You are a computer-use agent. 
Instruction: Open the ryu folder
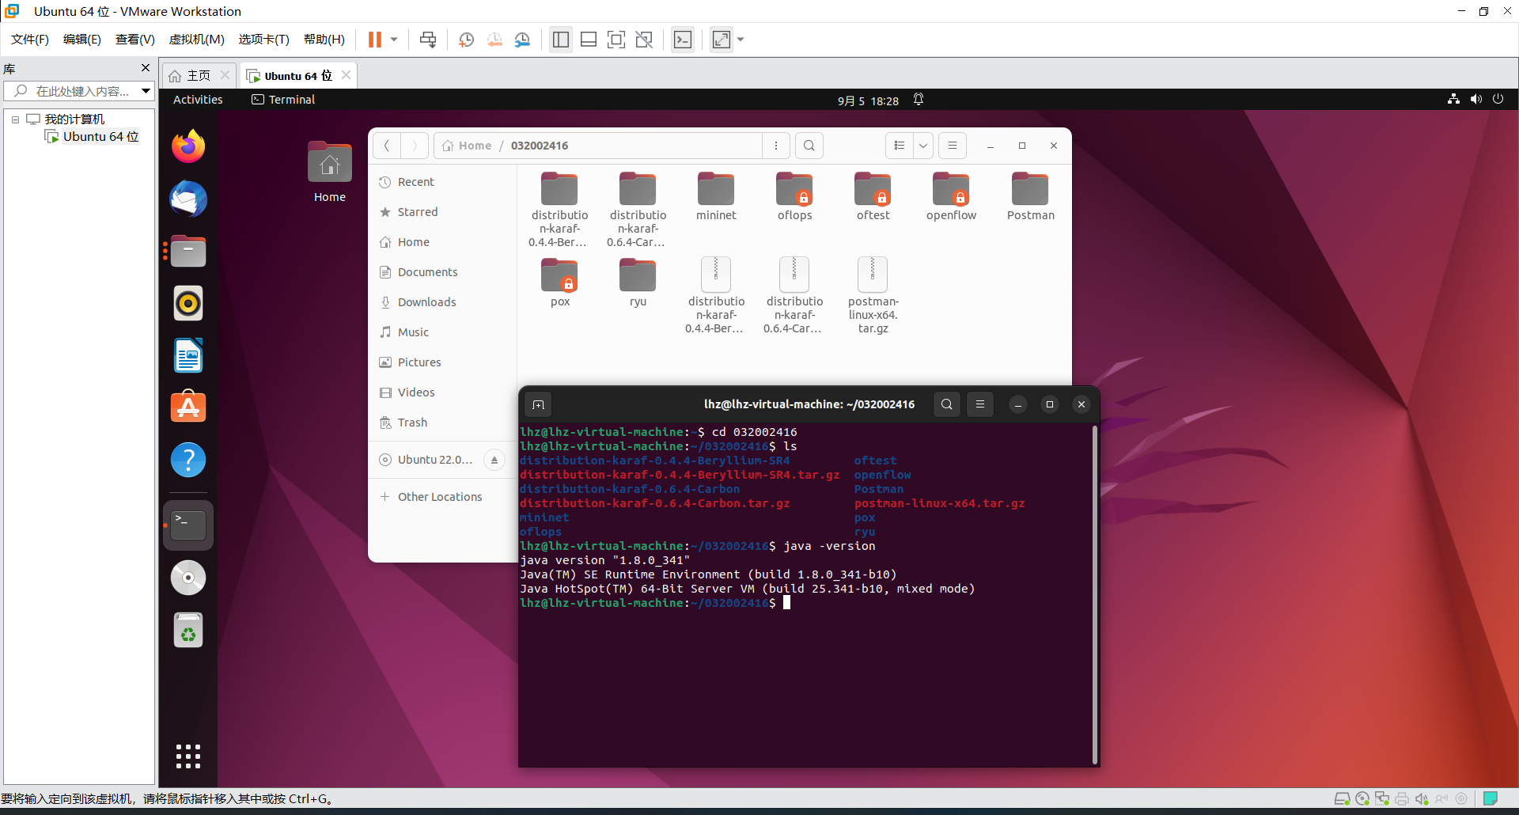coord(638,282)
